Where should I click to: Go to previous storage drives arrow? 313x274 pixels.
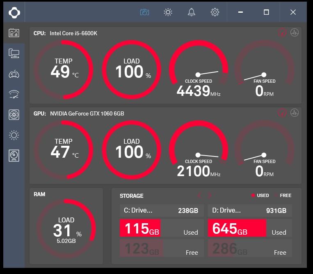pyautogui.click(x=199, y=195)
